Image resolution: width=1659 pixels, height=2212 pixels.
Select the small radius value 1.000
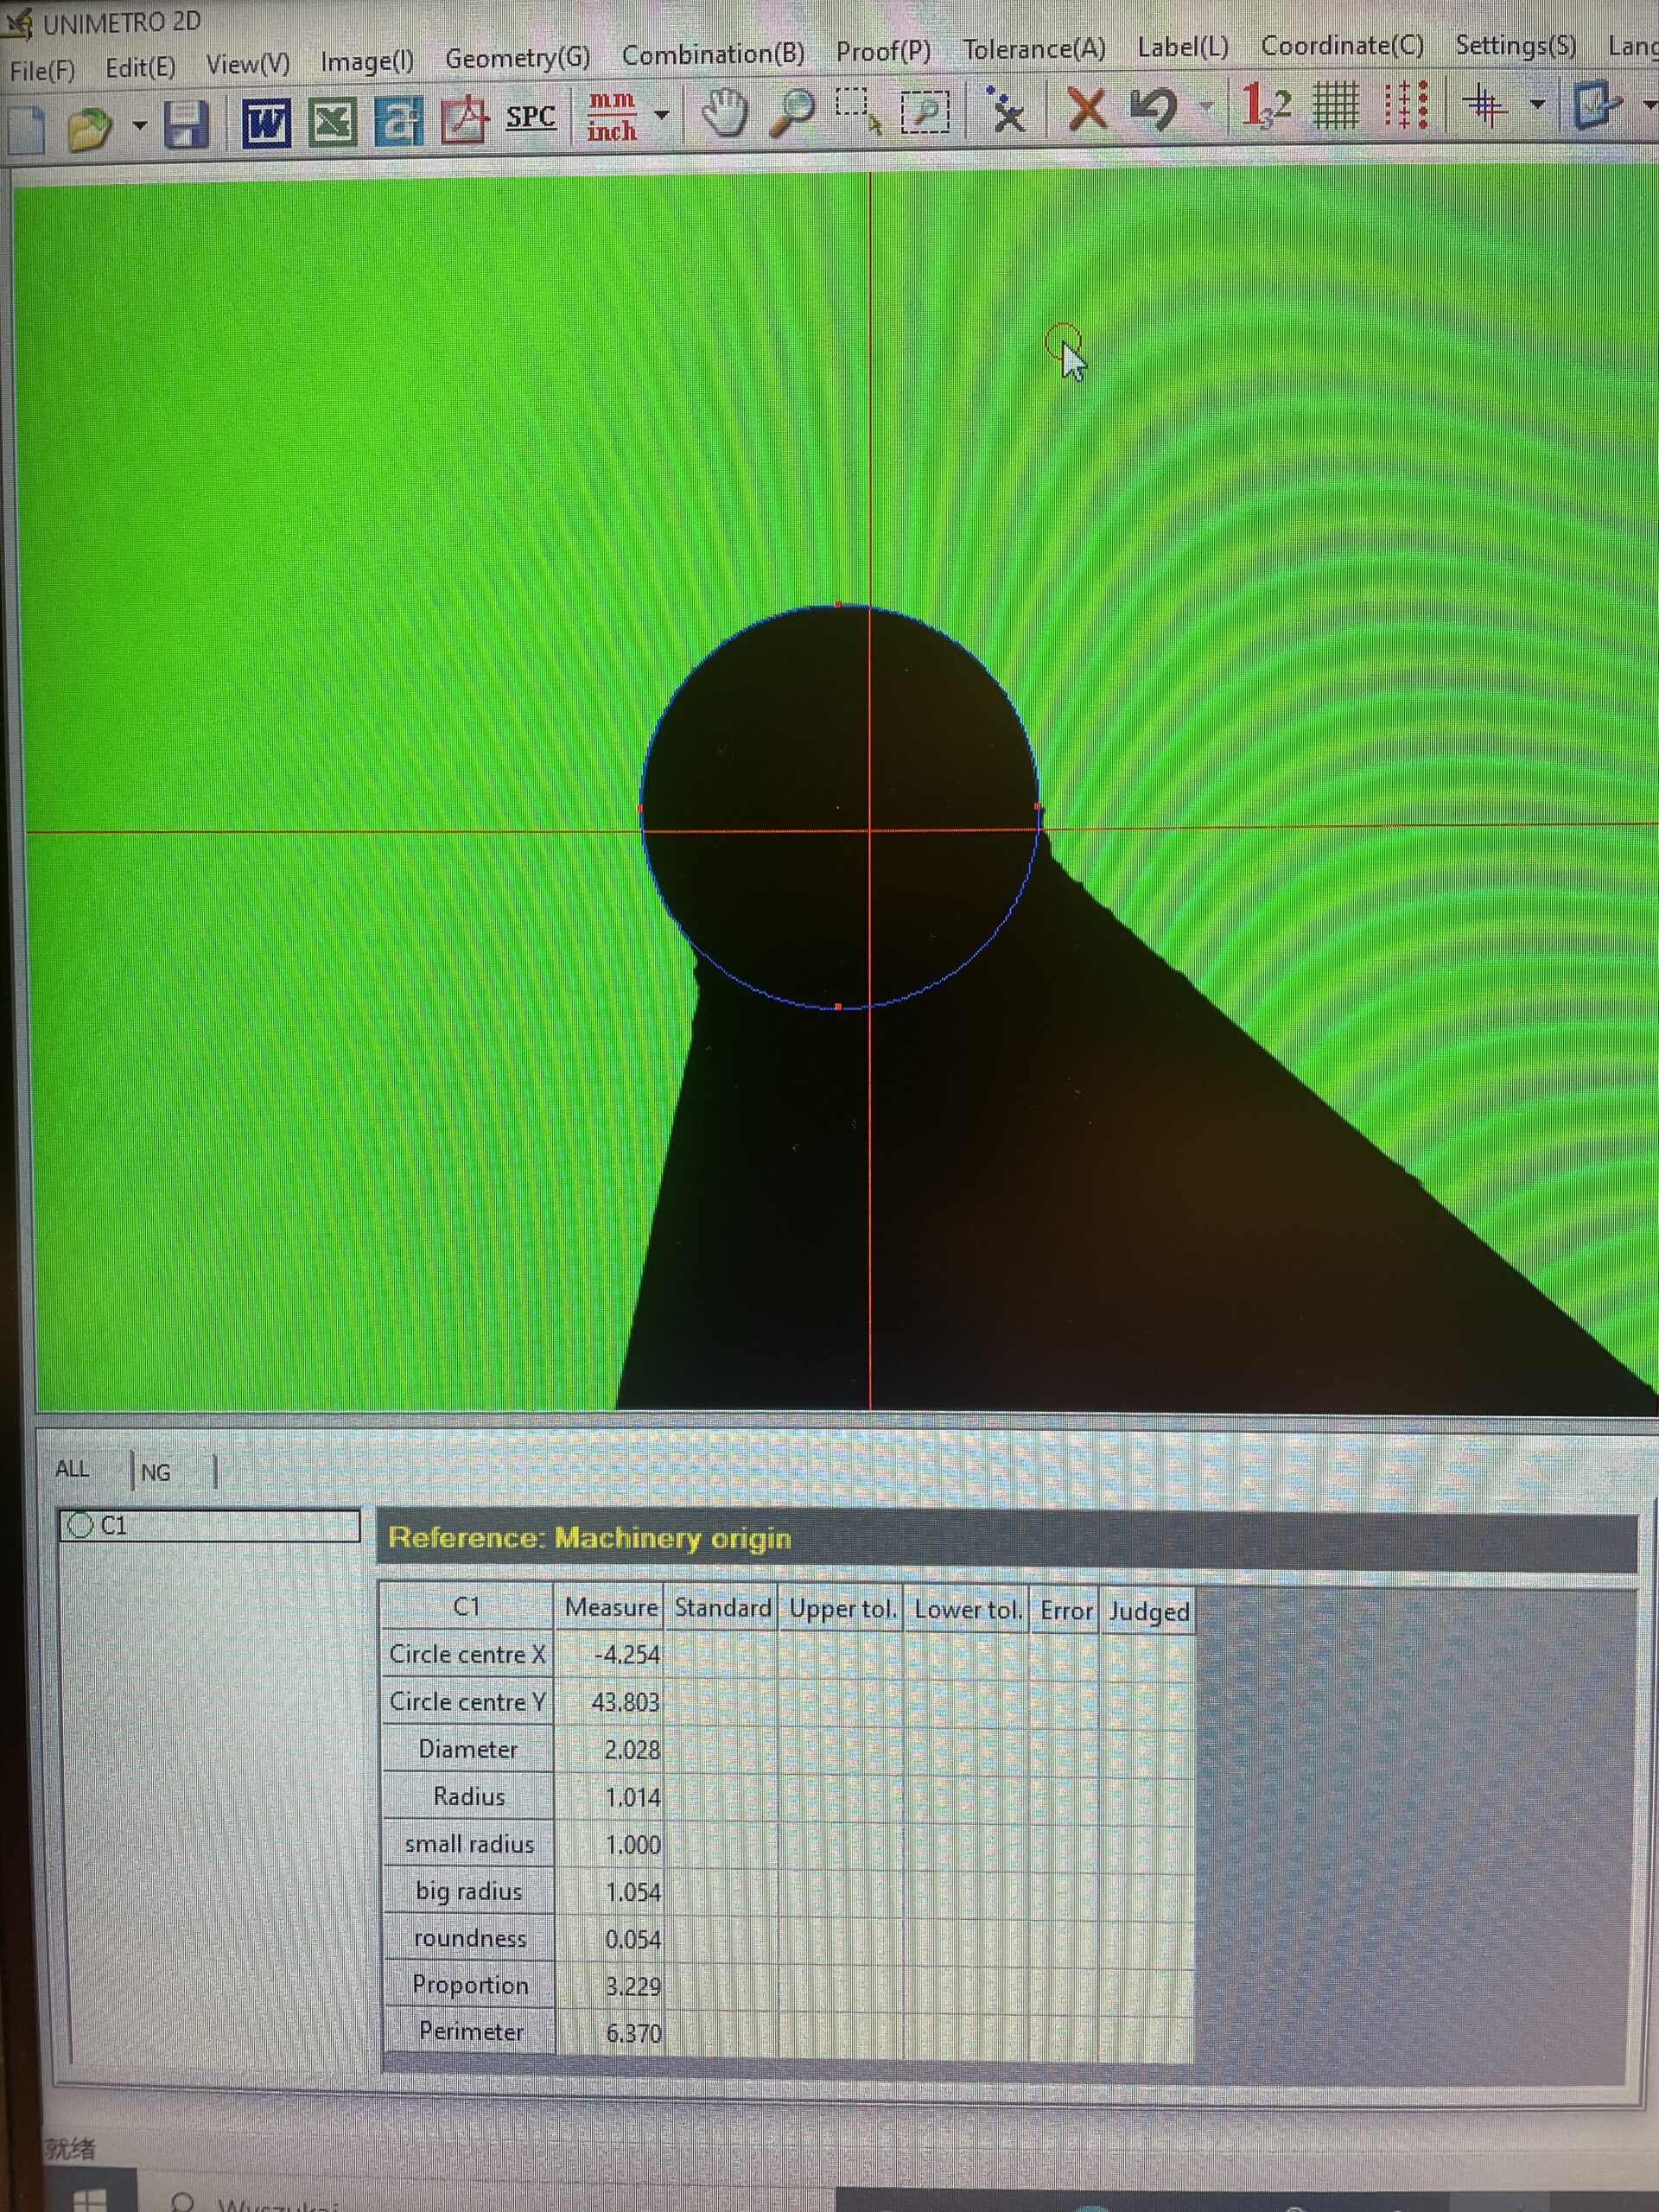pos(610,1845)
